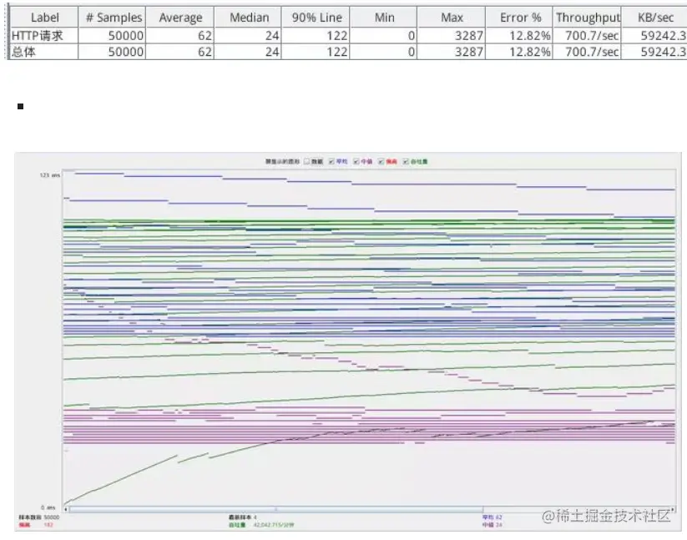Viewport: 687px width, 540px height.
Task: Click the Error % column header
Action: [519, 18]
